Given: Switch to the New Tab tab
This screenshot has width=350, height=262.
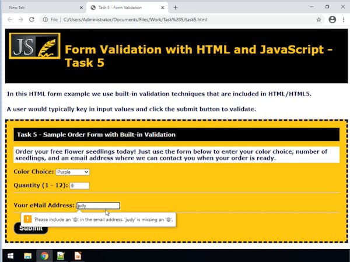Looking at the screenshot, I should (44, 8).
